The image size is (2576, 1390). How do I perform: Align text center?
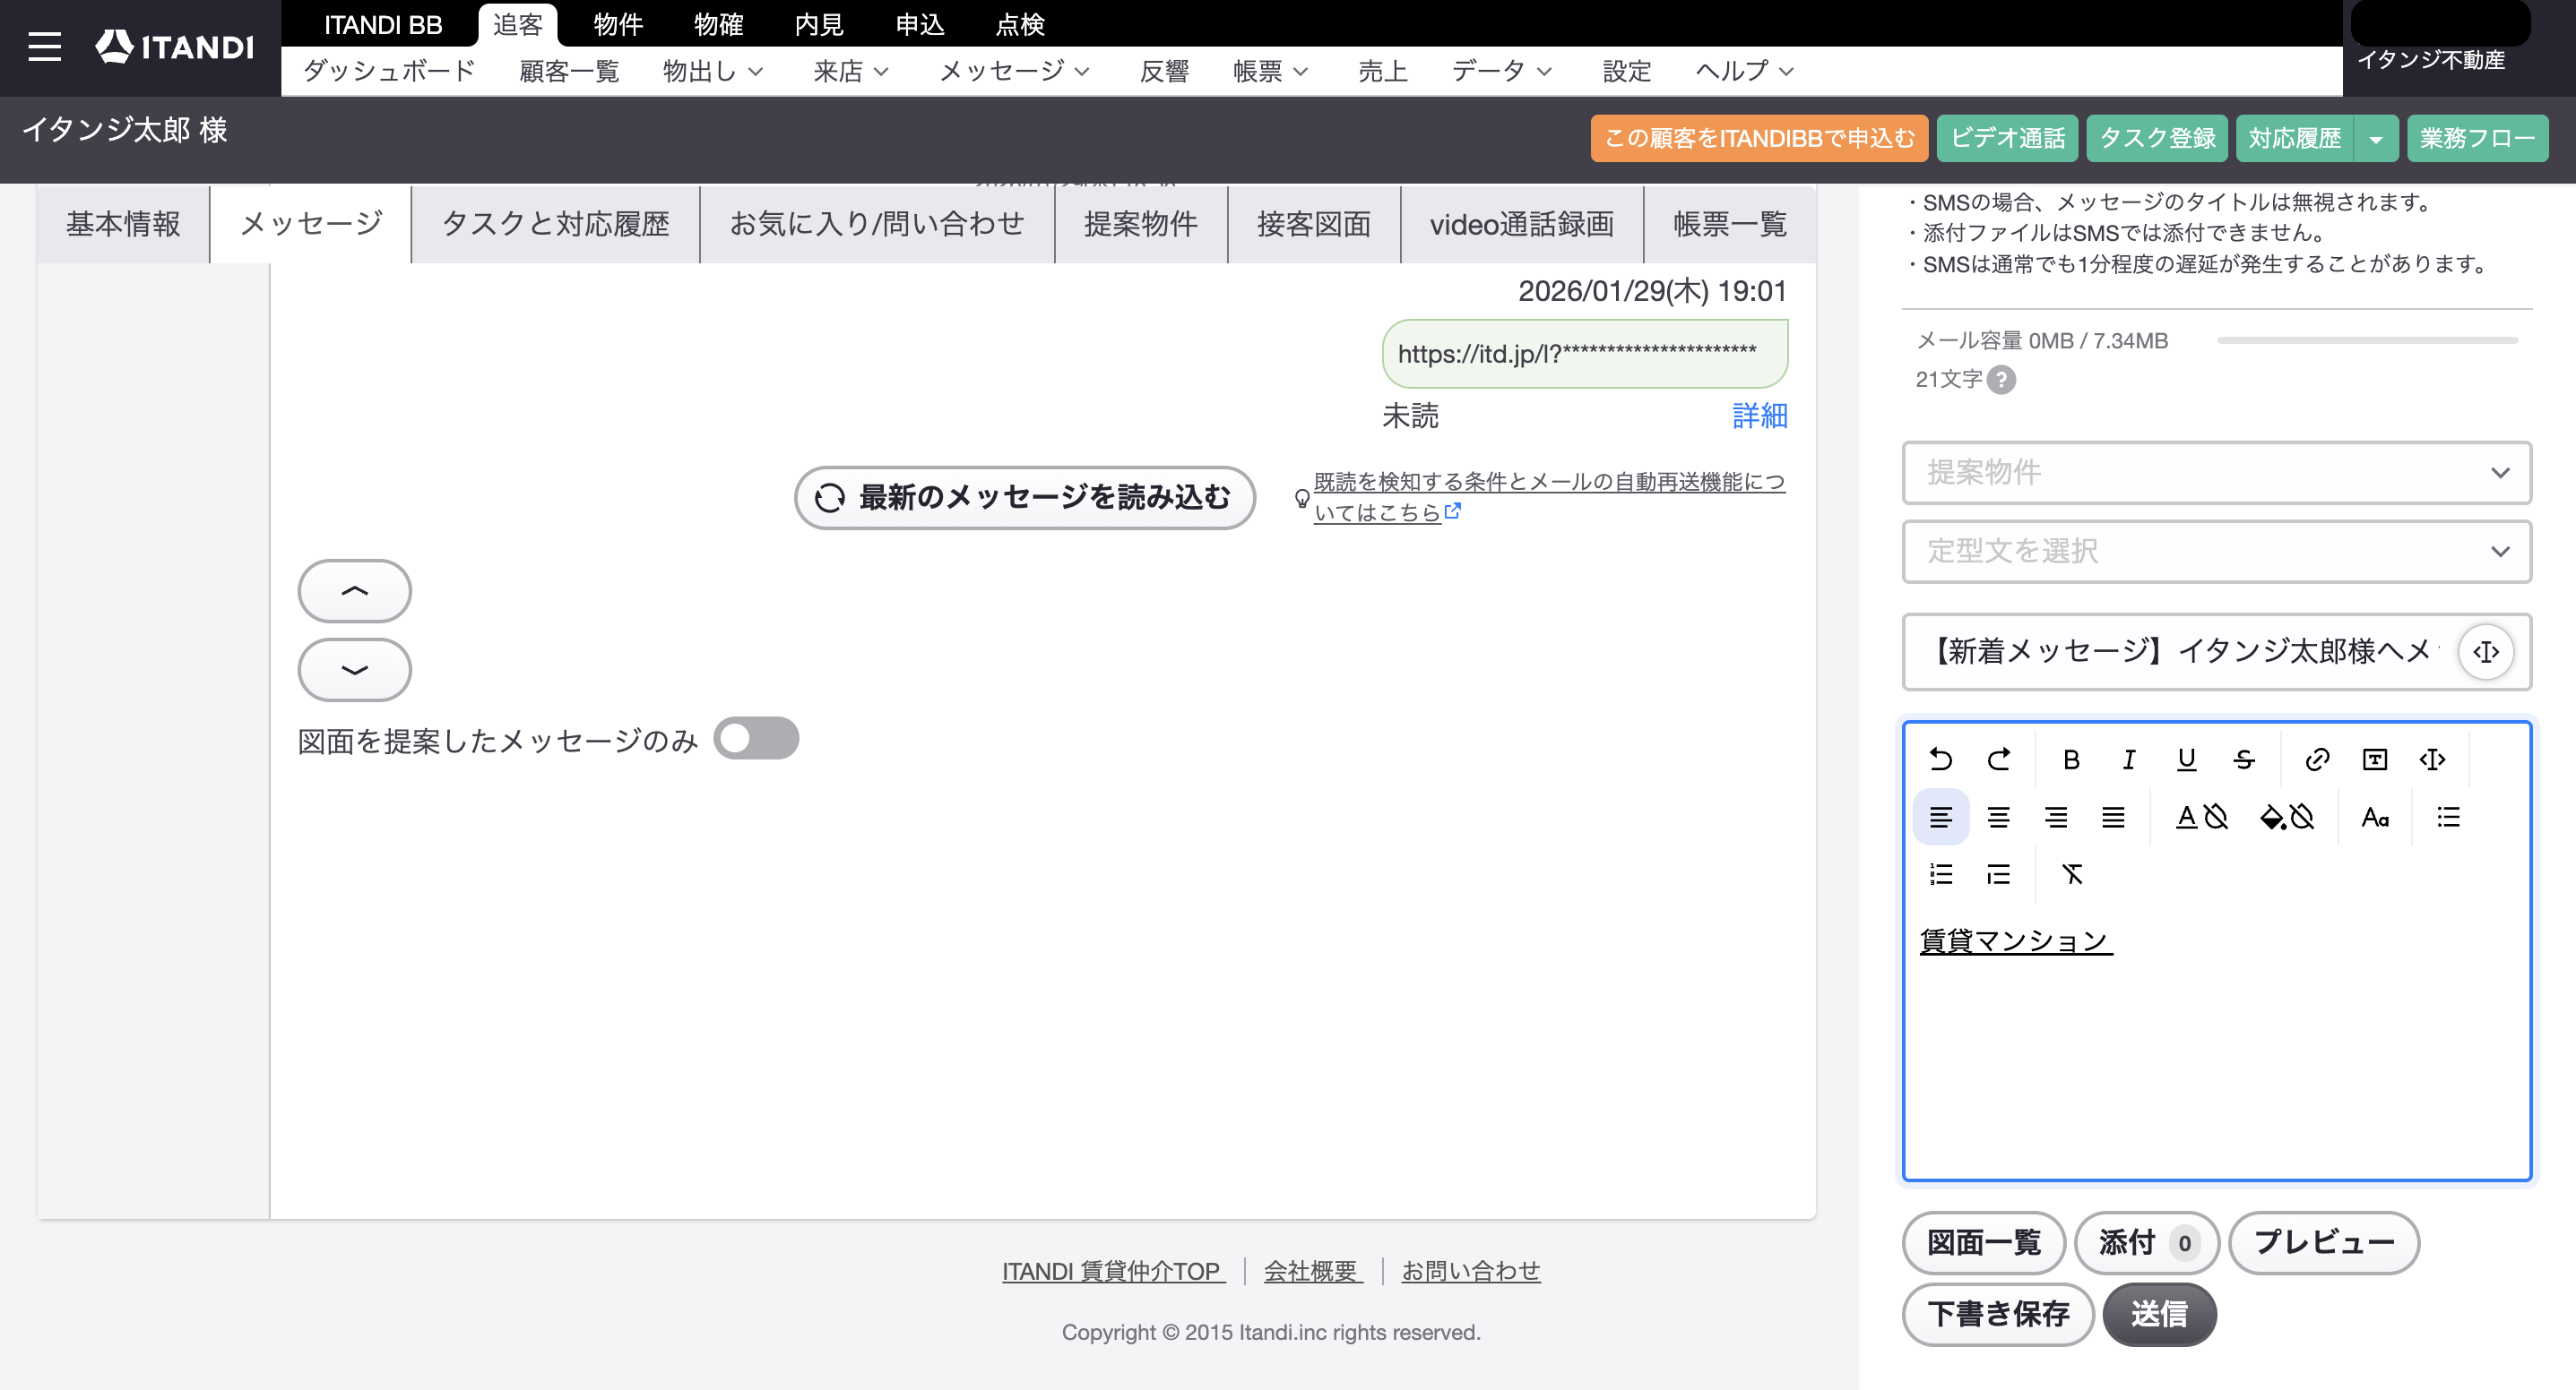point(1998,818)
